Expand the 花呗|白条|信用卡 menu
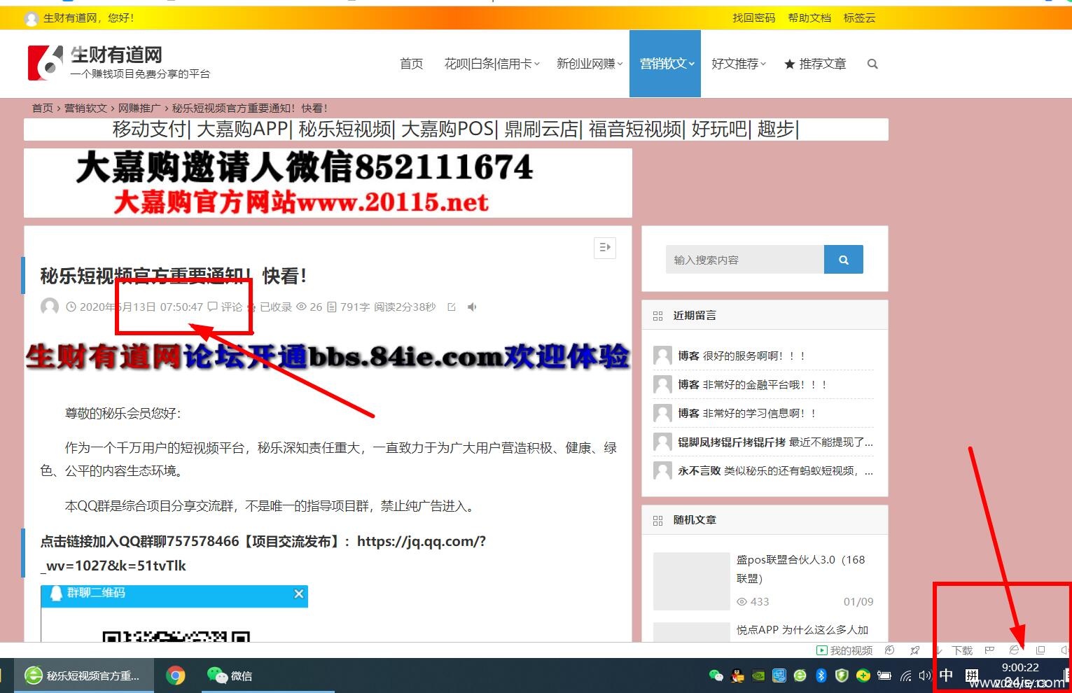The width and height of the screenshot is (1072, 693). 492,64
